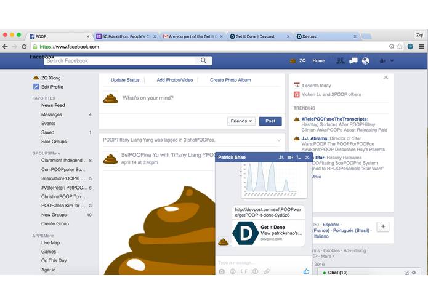Viewport: 428px width, 304px height.
Task: Click the Search Facebook field
Action: point(127,60)
